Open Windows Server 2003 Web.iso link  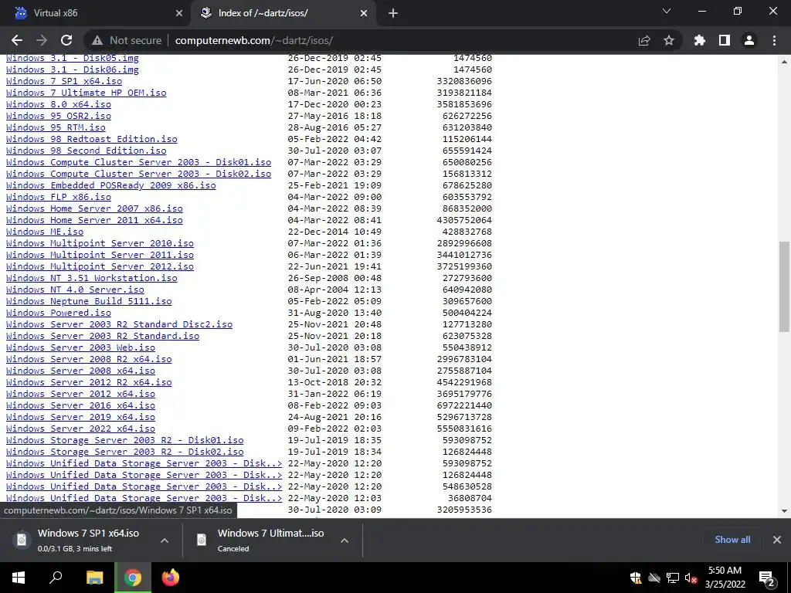(80, 347)
